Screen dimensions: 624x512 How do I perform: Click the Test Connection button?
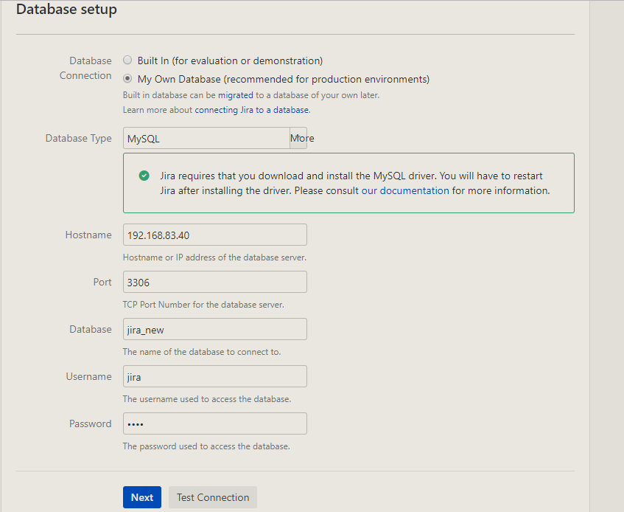tap(213, 497)
